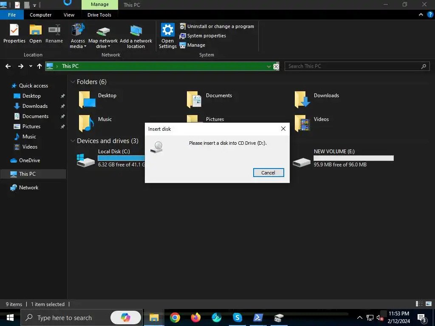Click Uninstall or change a program
This screenshot has width=435, height=326.
coord(217,26)
